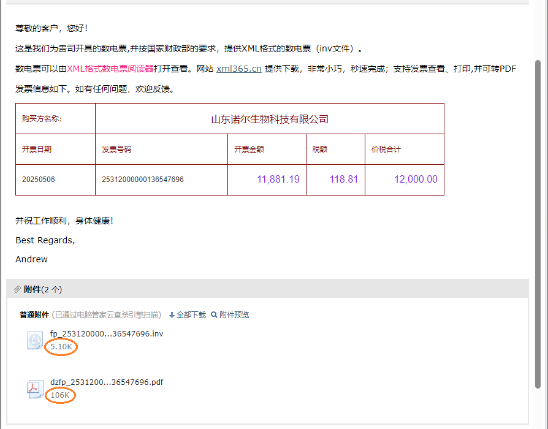Click the 5.10K file size label

coord(61,346)
